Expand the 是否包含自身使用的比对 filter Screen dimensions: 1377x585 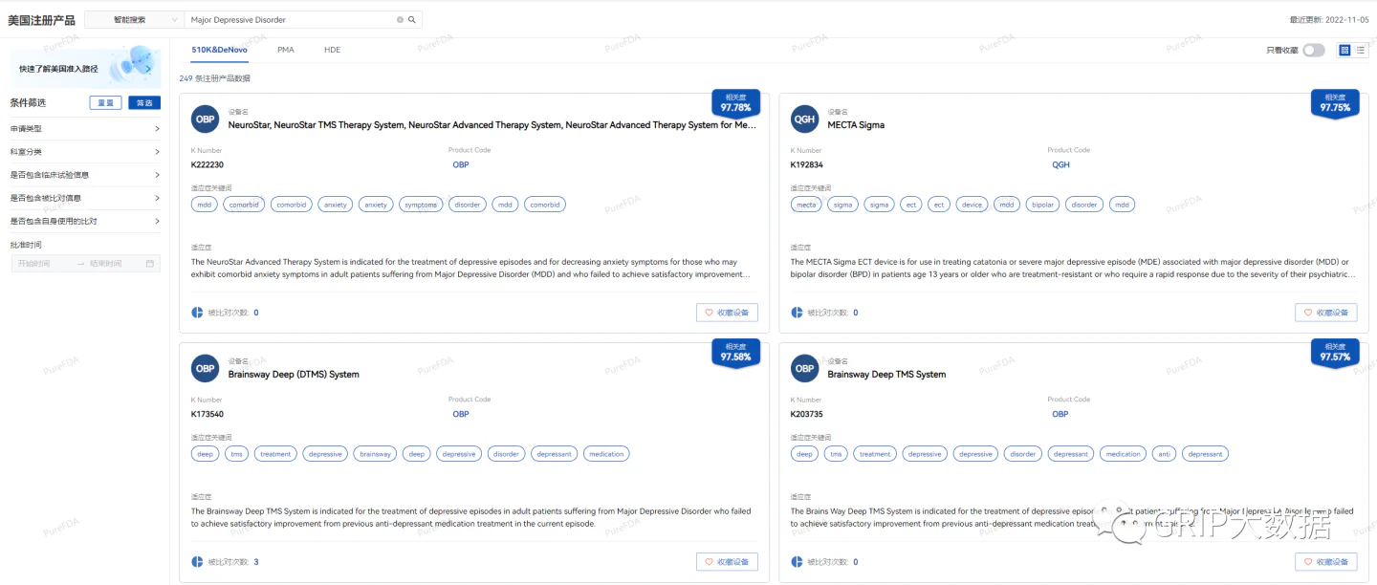[85, 221]
